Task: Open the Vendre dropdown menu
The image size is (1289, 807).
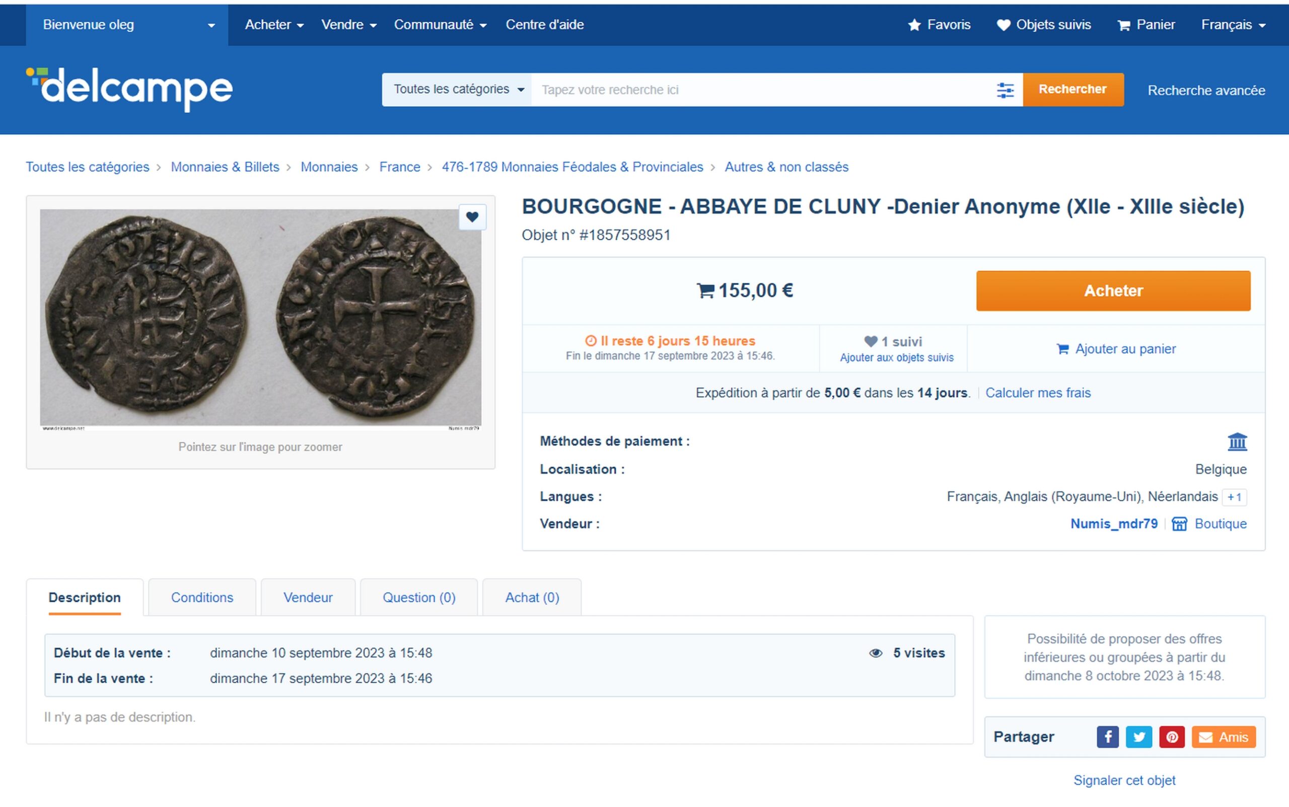Action: pyautogui.click(x=348, y=25)
